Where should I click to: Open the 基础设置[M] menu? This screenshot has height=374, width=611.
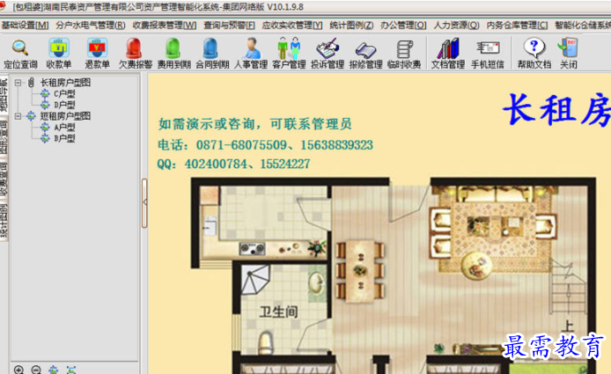(25, 26)
